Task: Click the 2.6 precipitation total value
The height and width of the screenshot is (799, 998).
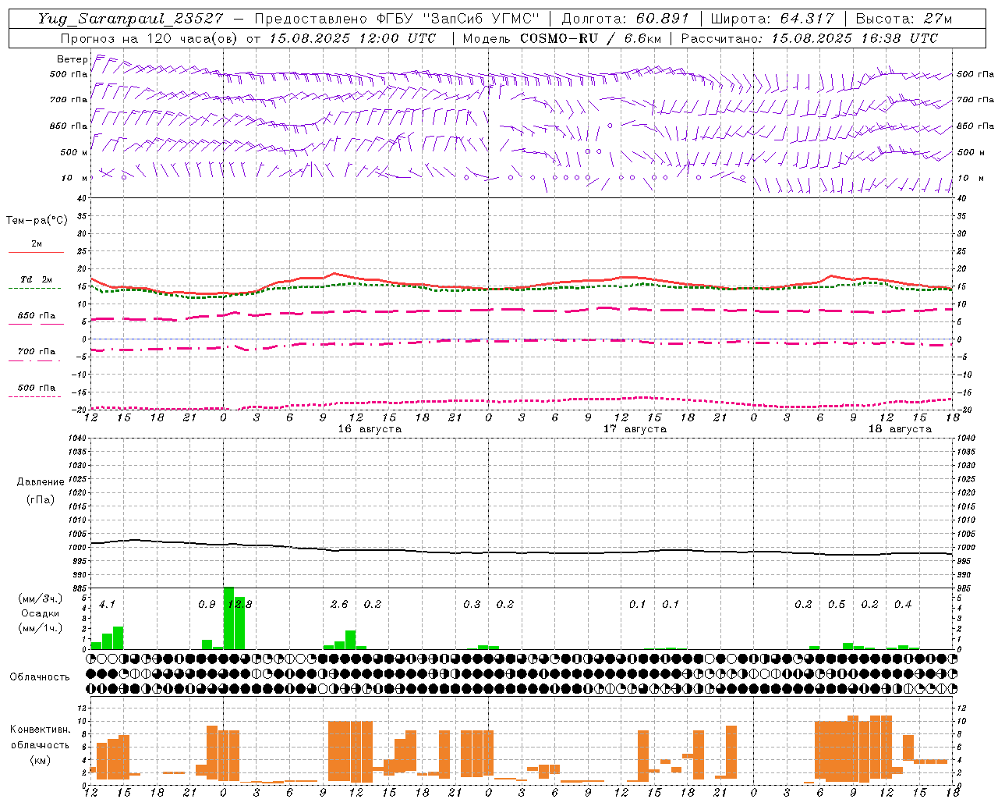Action: tap(339, 605)
